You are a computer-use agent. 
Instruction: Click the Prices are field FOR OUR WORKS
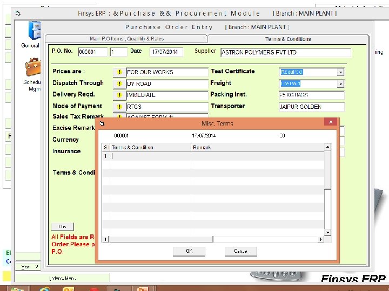point(167,72)
